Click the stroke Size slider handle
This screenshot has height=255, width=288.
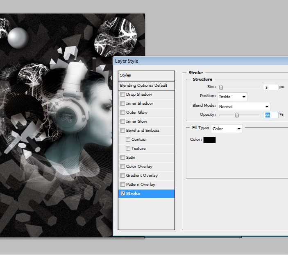click(221, 87)
